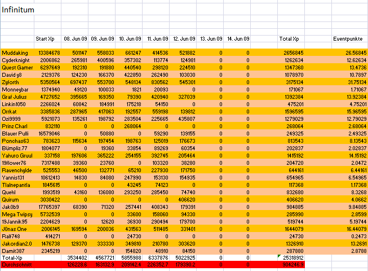Select the 19flower76 name cell
The width and height of the screenshot is (368, 271).
(x=17, y=163)
